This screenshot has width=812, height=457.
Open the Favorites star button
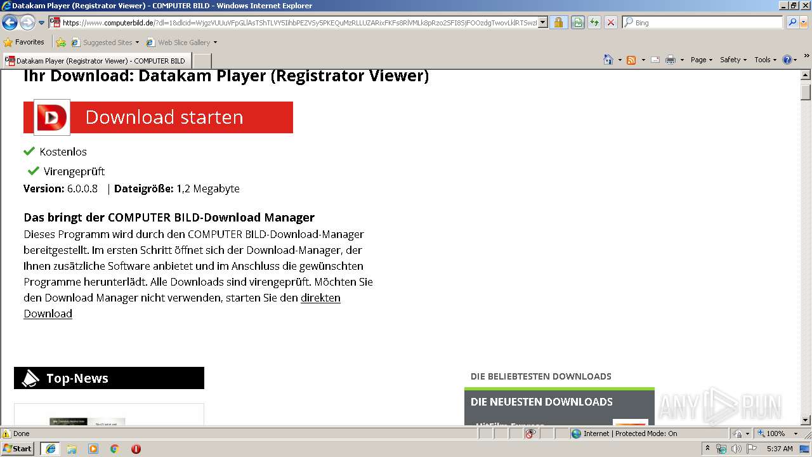[x=23, y=43]
